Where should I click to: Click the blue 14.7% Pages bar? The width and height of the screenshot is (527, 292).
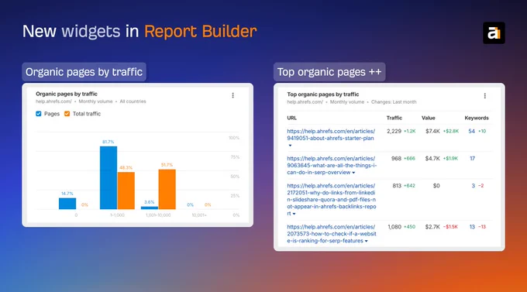[67, 204]
